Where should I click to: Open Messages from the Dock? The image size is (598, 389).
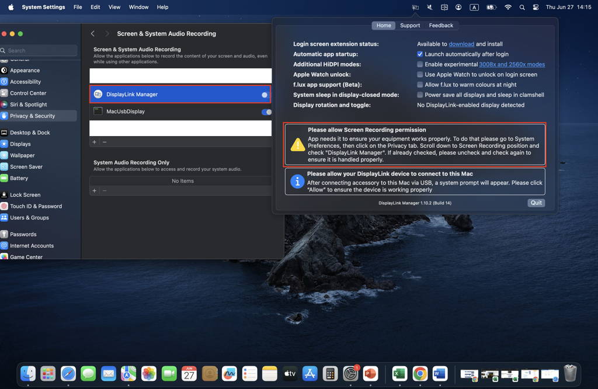pos(89,374)
